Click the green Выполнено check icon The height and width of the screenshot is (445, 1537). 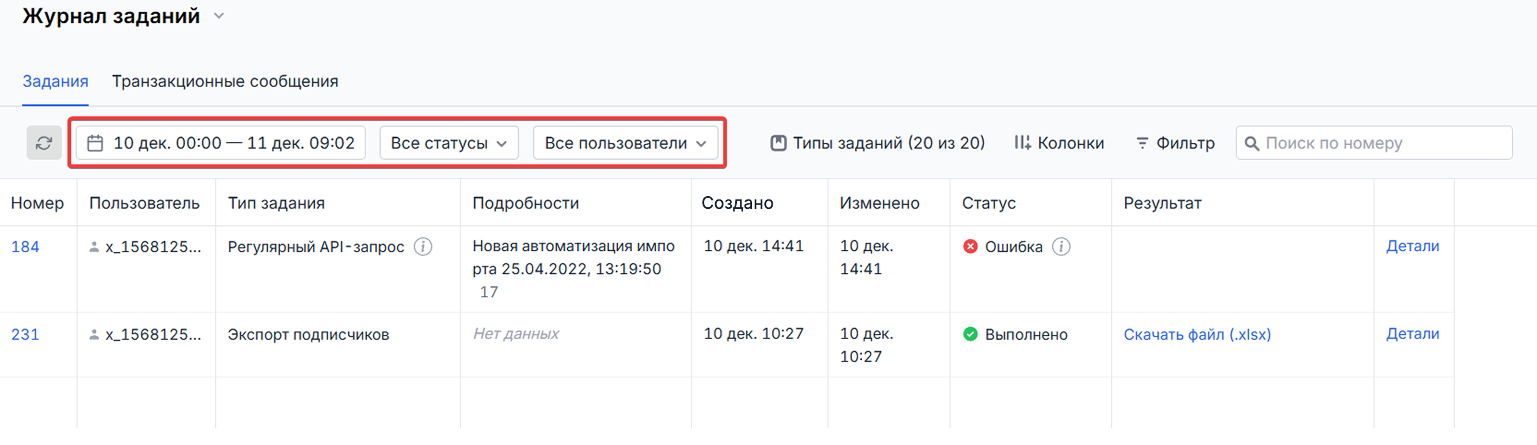point(970,334)
